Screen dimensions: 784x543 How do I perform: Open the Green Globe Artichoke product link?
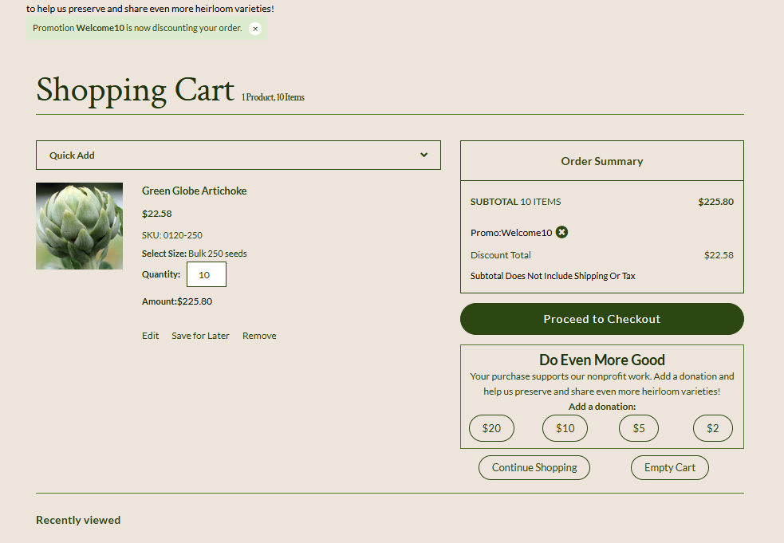(194, 191)
